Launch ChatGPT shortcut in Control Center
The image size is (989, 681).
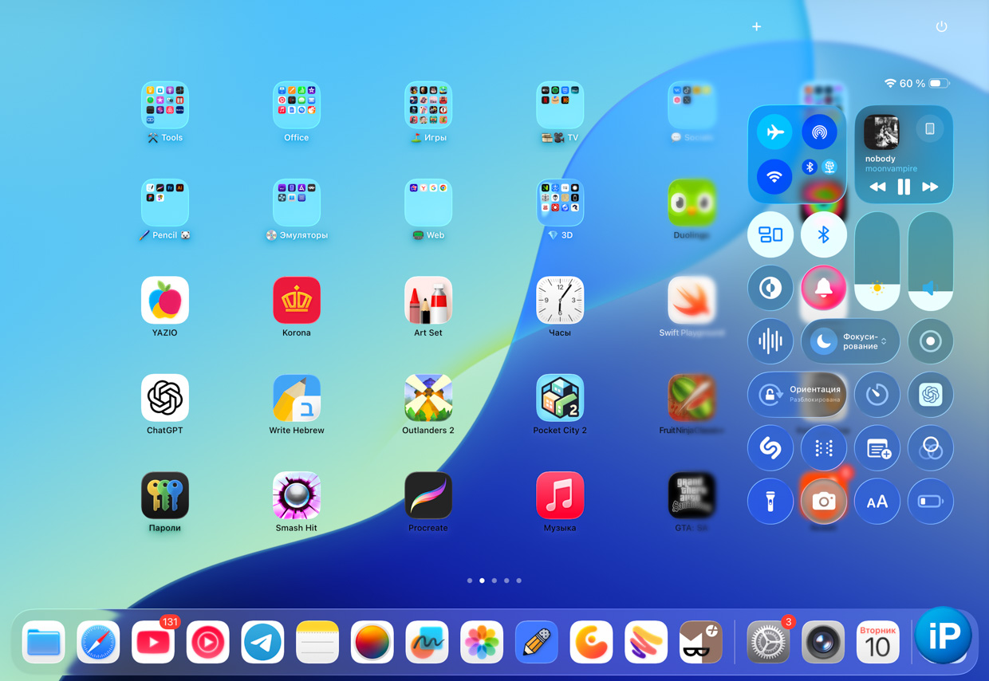931,395
